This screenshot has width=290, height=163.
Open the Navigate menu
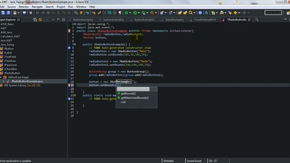click(x=37, y=7)
